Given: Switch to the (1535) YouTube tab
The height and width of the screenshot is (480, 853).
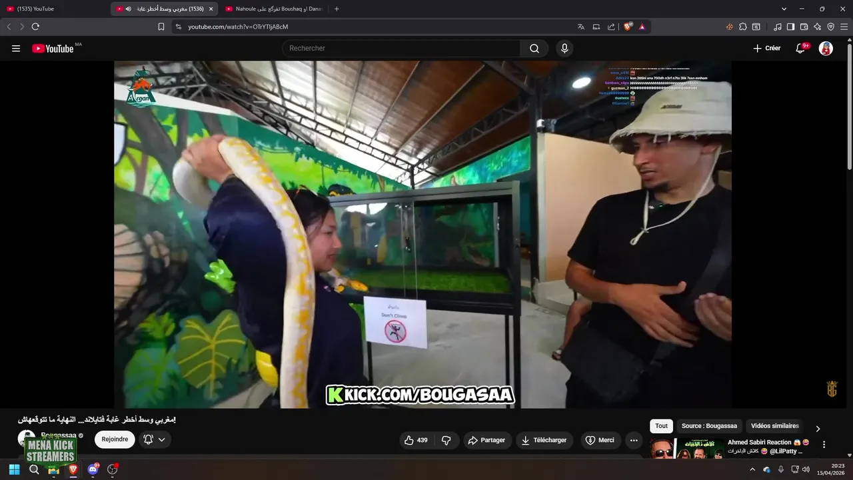Looking at the screenshot, I should [55, 9].
